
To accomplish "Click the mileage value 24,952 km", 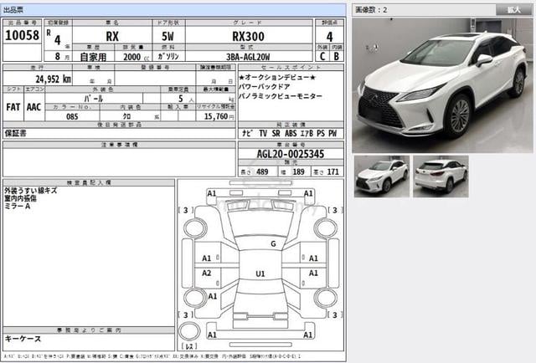I will point(54,79).
